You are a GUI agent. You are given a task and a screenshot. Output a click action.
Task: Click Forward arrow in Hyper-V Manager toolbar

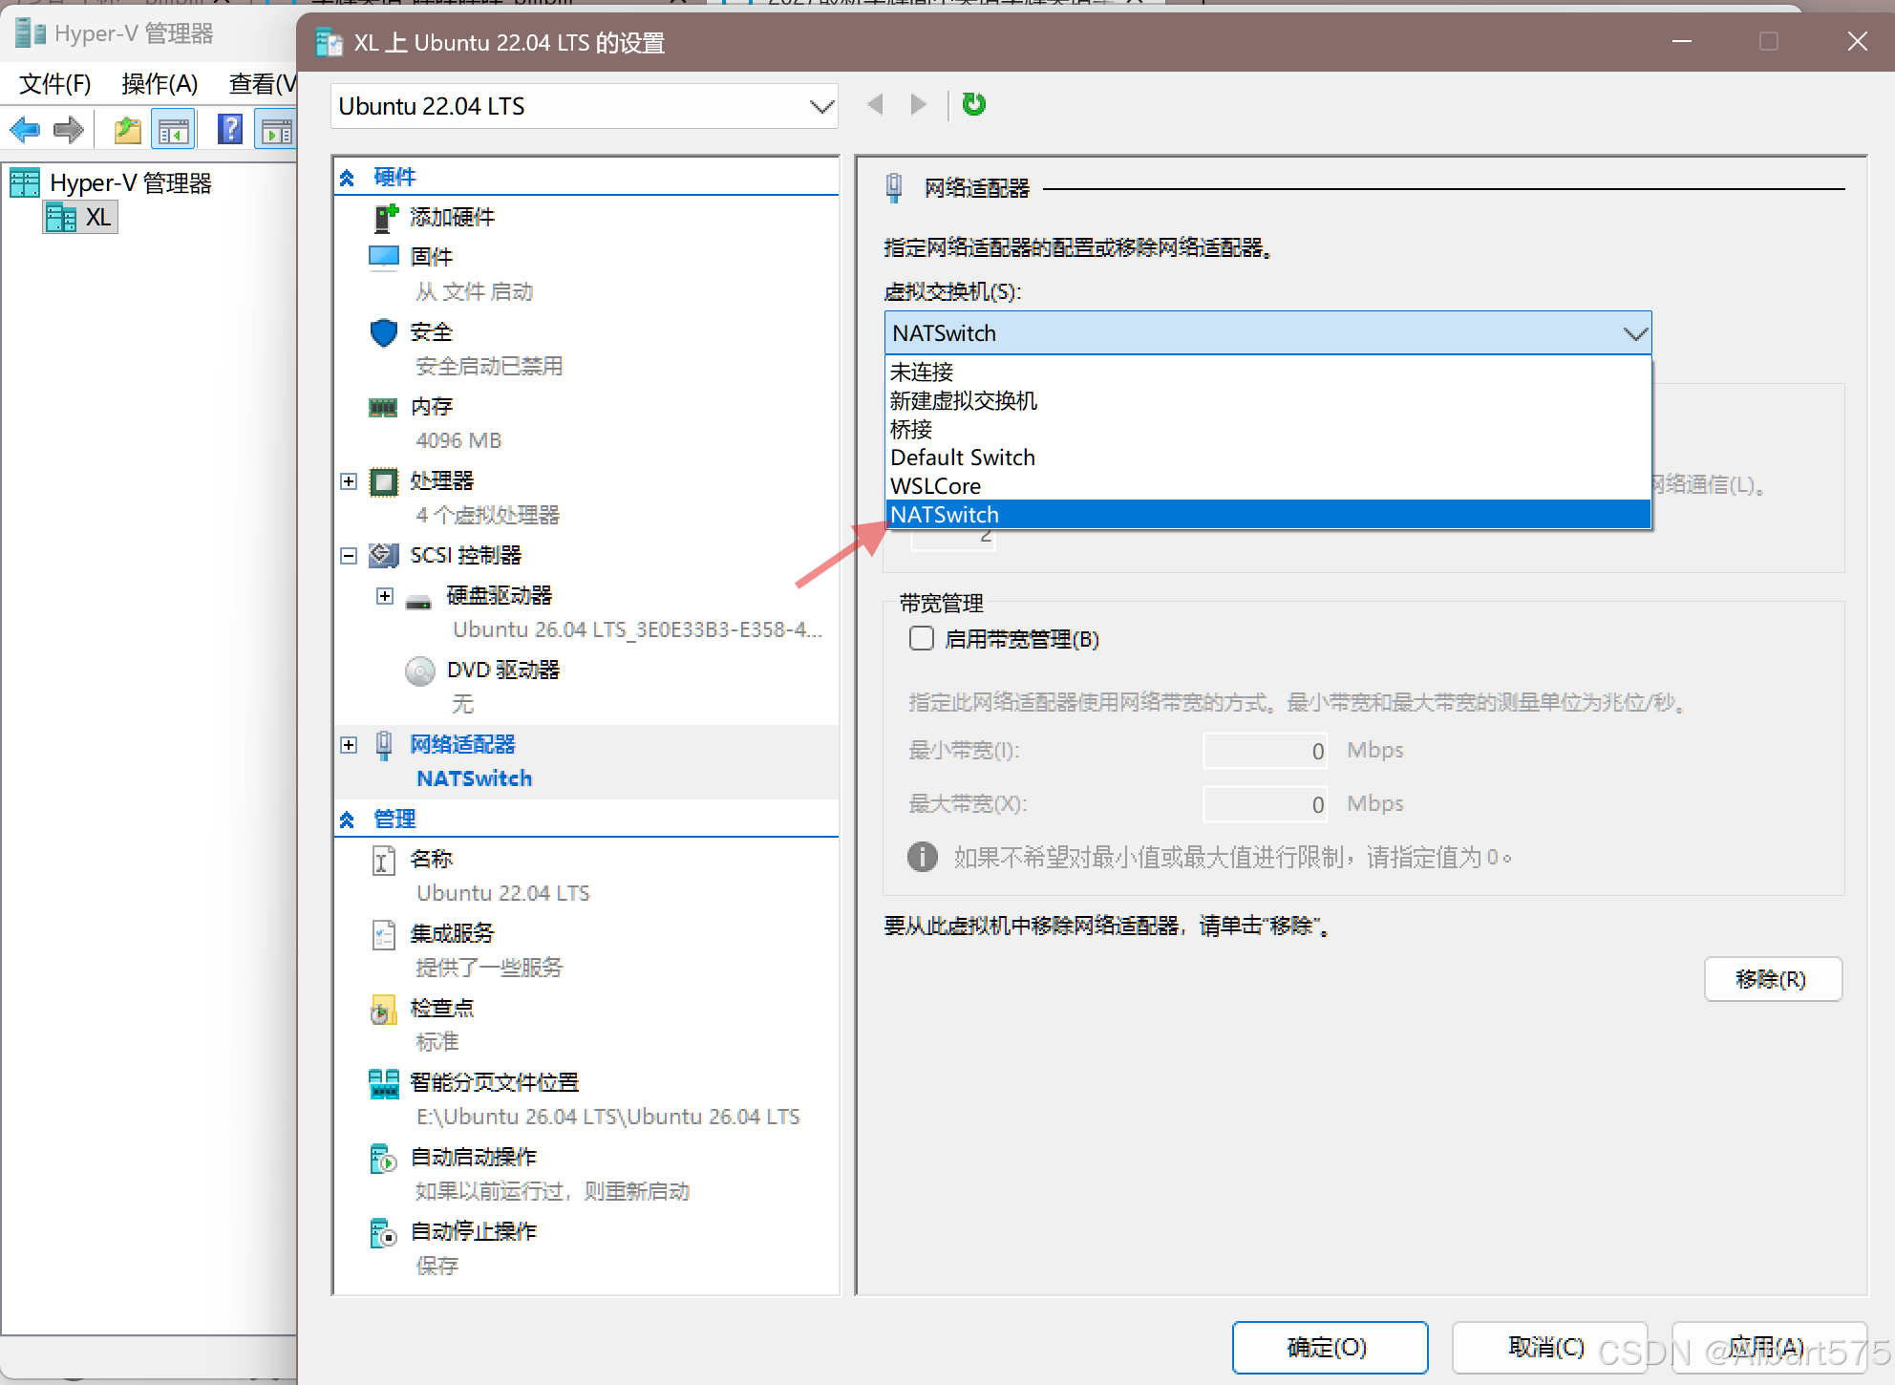[x=69, y=130]
